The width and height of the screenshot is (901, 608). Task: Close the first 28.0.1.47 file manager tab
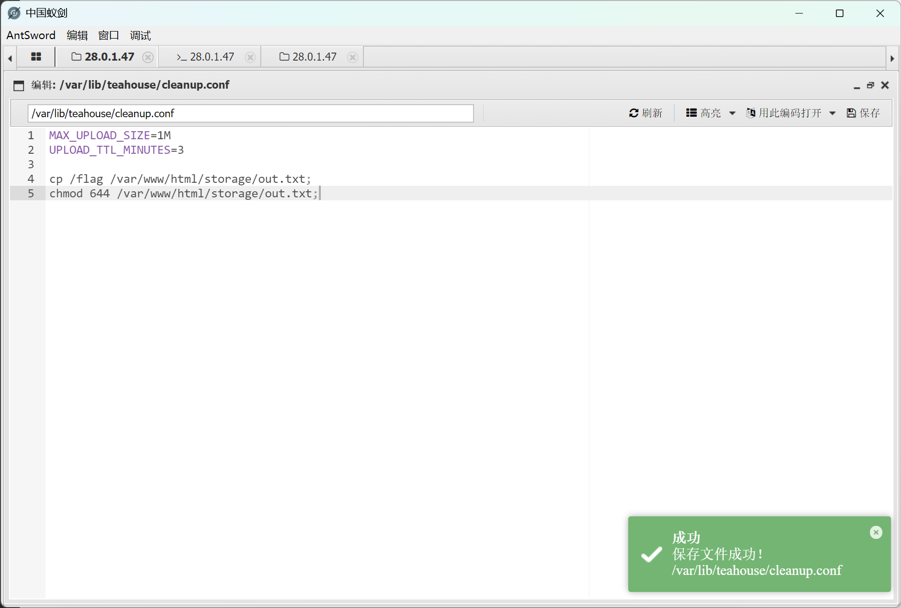click(148, 57)
